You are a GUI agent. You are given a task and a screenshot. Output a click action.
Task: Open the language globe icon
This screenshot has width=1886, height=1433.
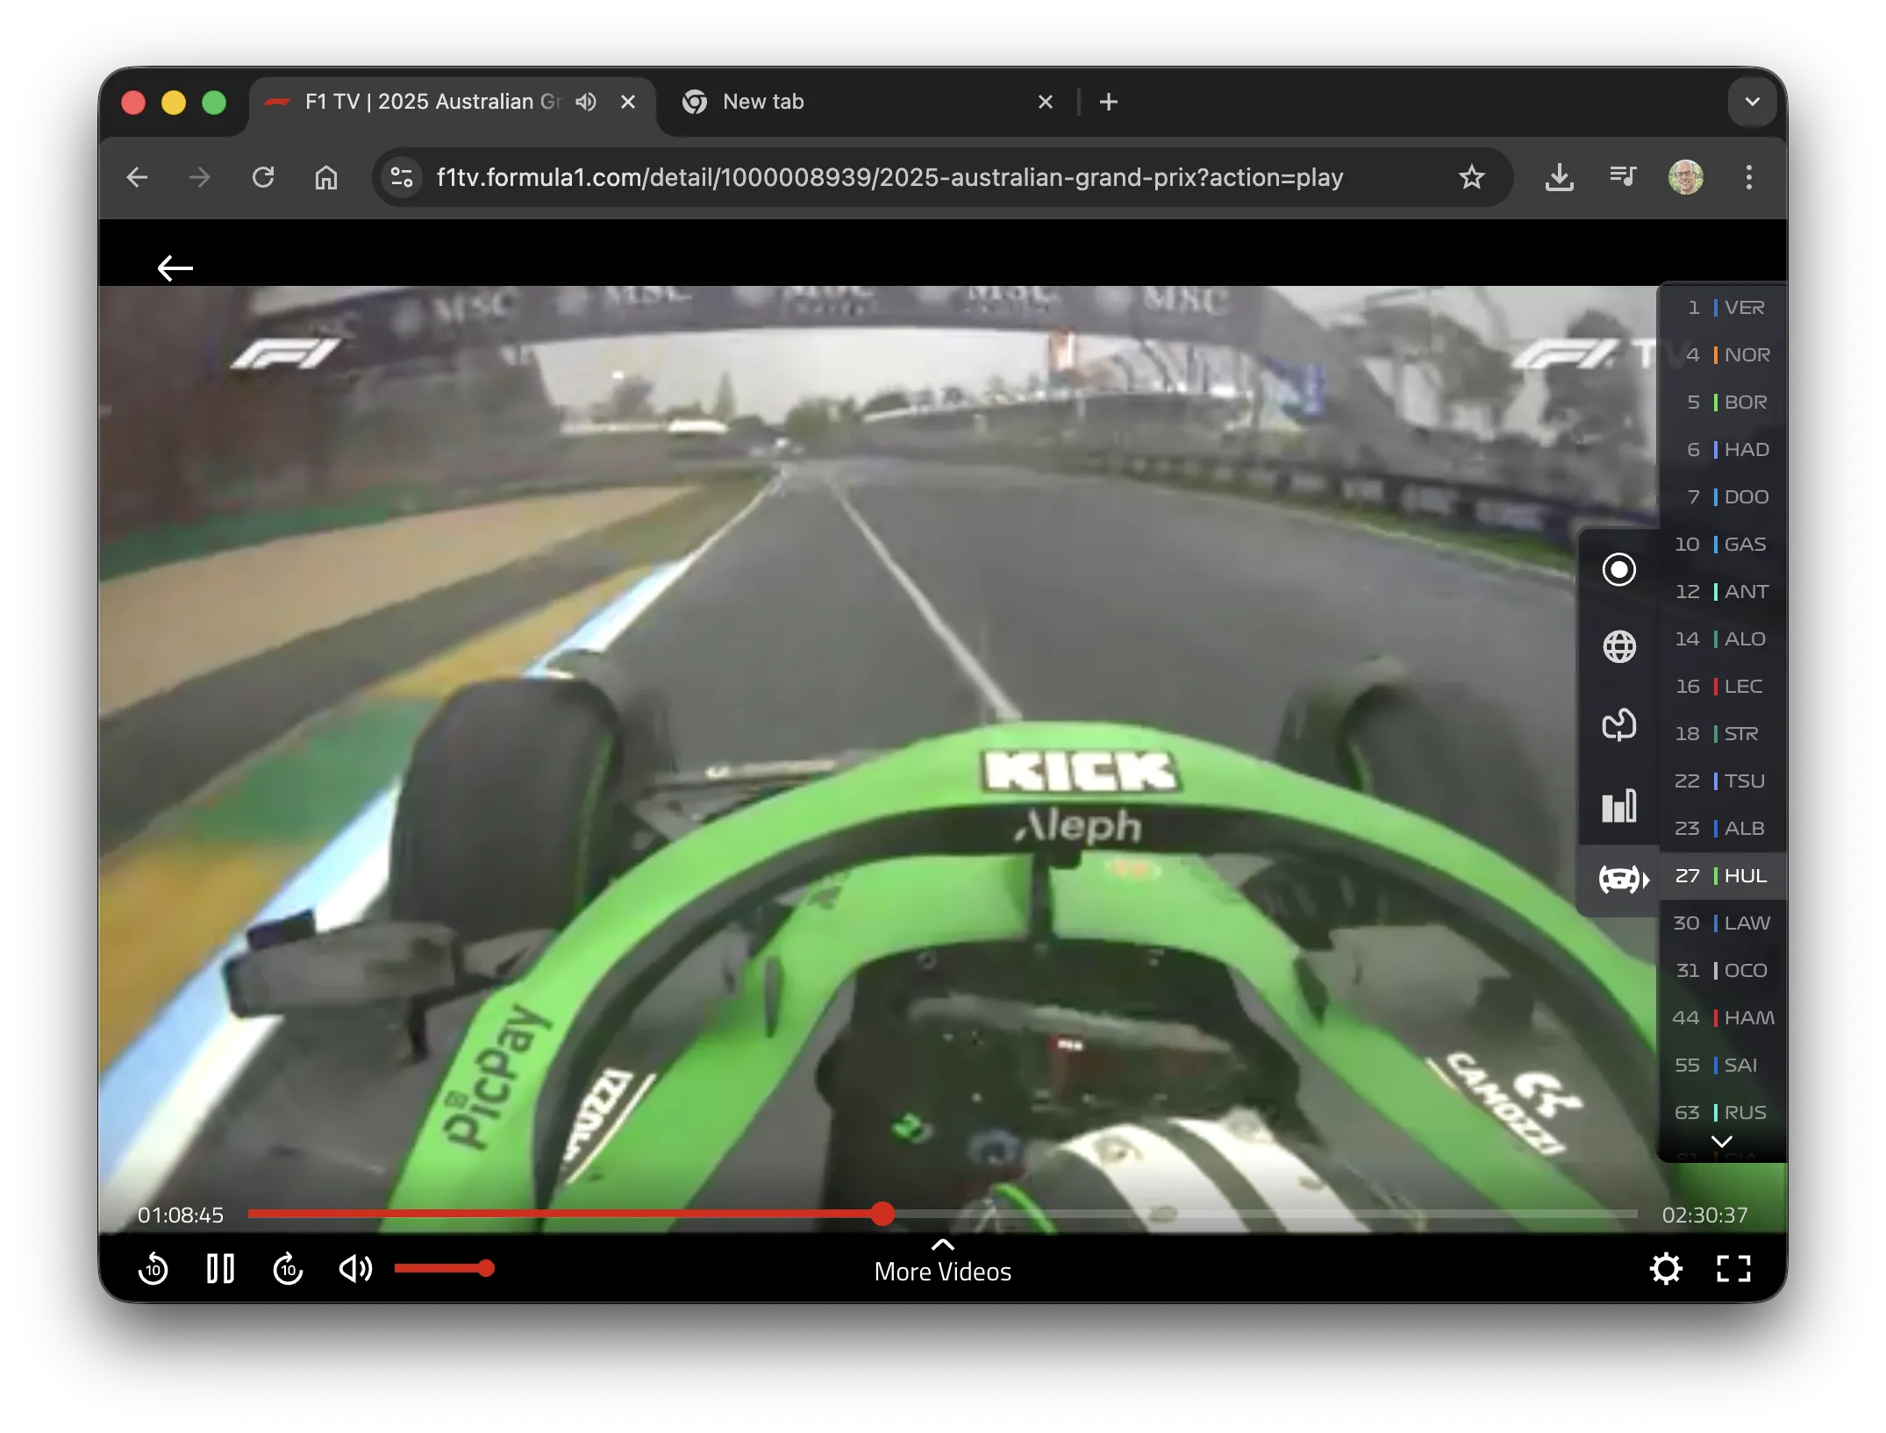coord(1619,647)
